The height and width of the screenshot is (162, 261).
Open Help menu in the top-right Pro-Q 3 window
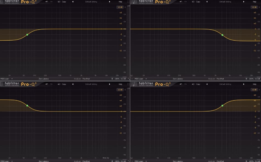pos(254,2)
